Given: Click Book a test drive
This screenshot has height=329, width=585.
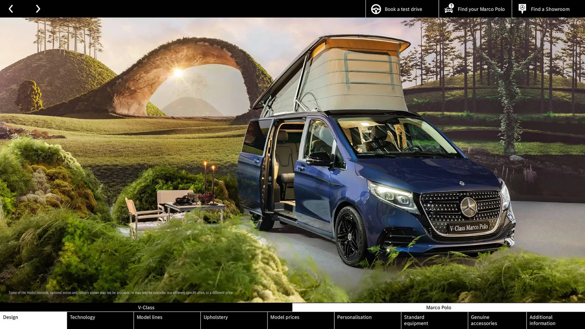Looking at the screenshot, I should [403, 9].
